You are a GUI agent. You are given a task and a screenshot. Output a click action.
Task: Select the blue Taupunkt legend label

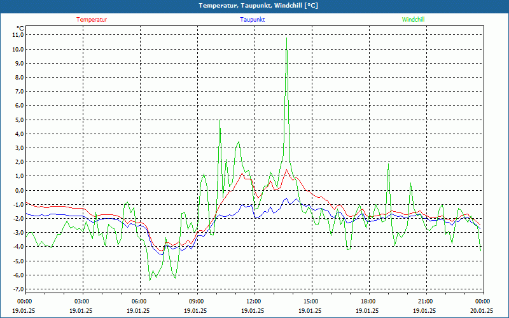[252, 20]
